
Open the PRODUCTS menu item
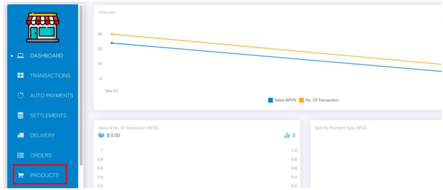coord(44,175)
